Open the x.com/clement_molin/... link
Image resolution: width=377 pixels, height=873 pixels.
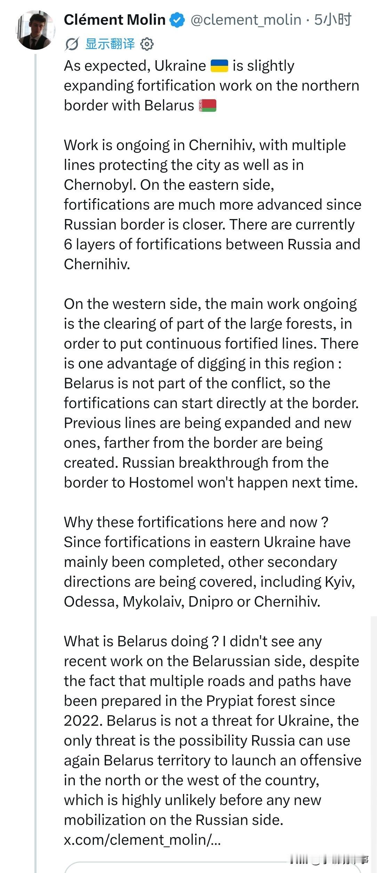click(x=142, y=840)
